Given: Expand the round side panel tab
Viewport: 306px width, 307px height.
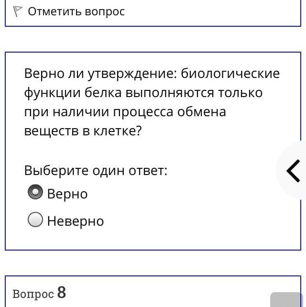Looking at the screenshot, I should pyautogui.click(x=292, y=171).
